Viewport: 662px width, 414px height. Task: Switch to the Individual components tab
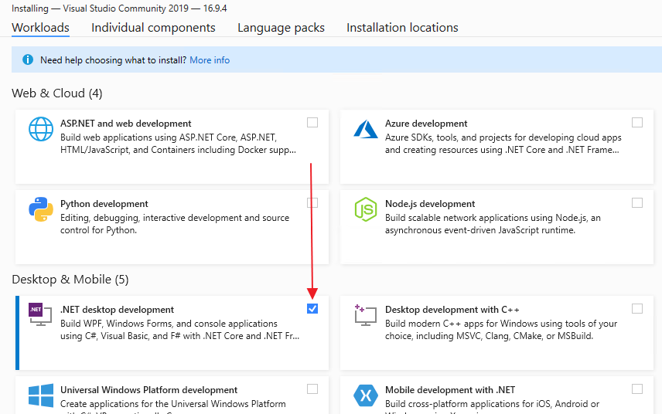(x=153, y=28)
